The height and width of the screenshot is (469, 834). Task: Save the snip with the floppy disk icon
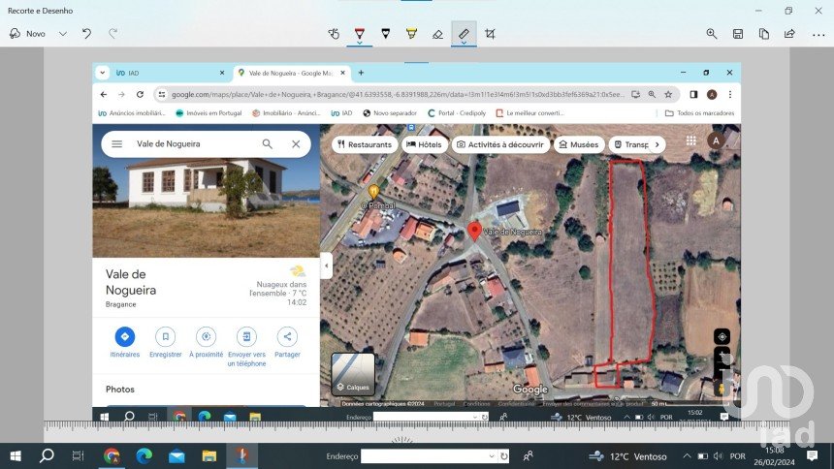click(x=738, y=34)
